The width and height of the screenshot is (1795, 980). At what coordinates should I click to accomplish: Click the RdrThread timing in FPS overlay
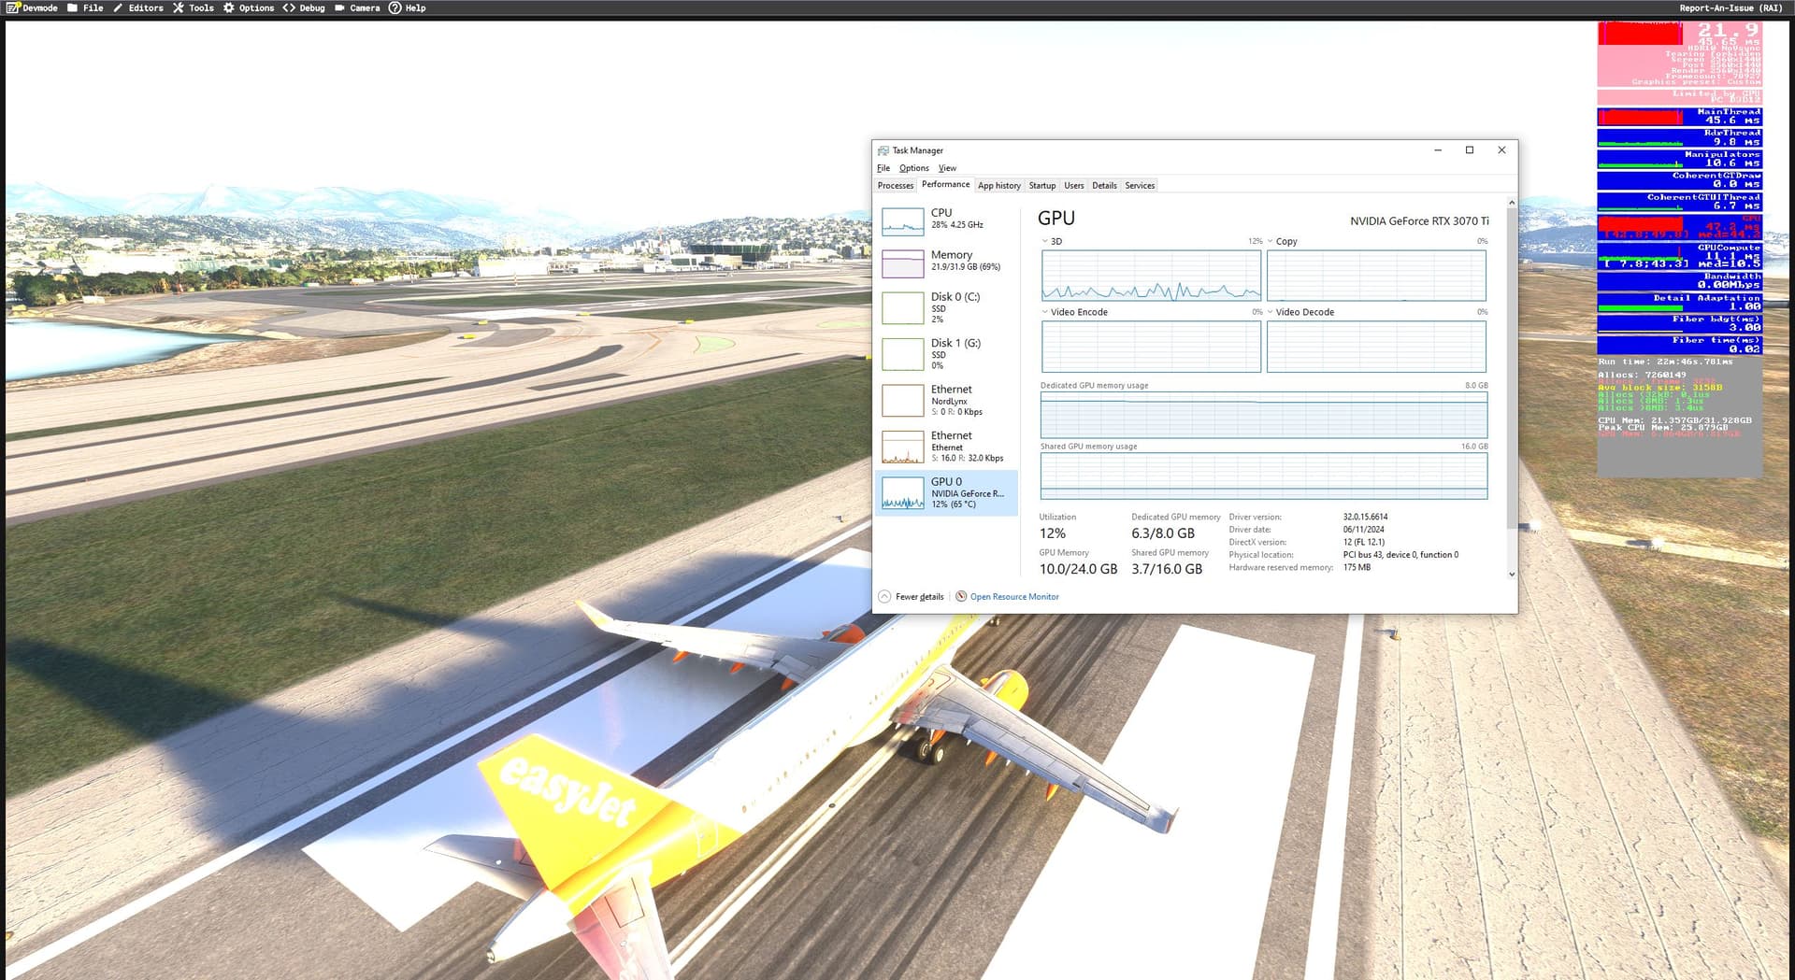tap(1679, 138)
